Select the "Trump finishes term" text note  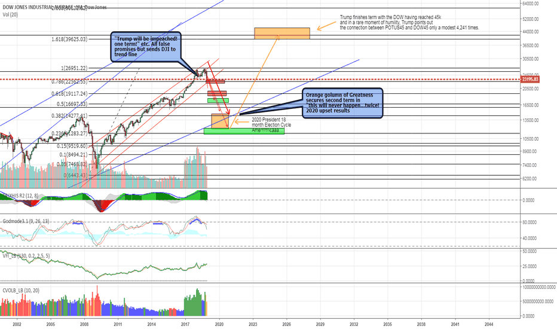pos(409,22)
